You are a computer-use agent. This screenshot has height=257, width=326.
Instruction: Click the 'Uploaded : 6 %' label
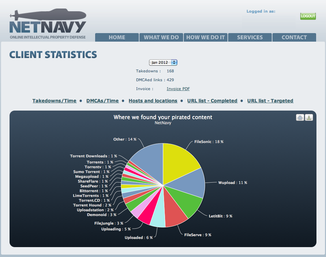[139, 238]
